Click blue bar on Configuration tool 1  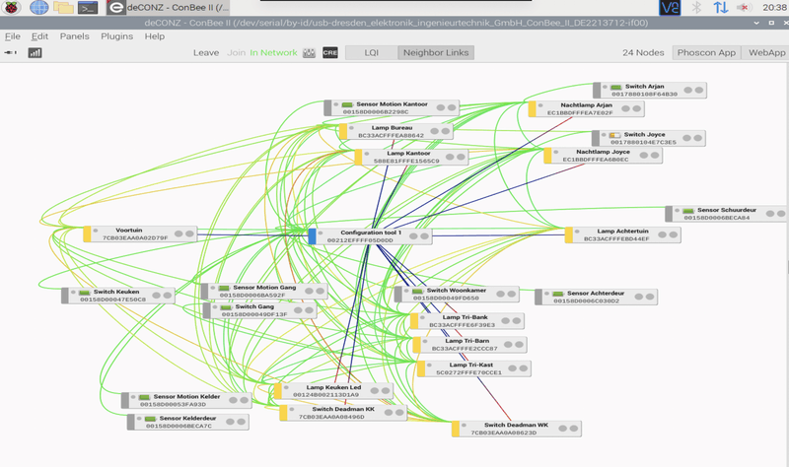(312, 236)
